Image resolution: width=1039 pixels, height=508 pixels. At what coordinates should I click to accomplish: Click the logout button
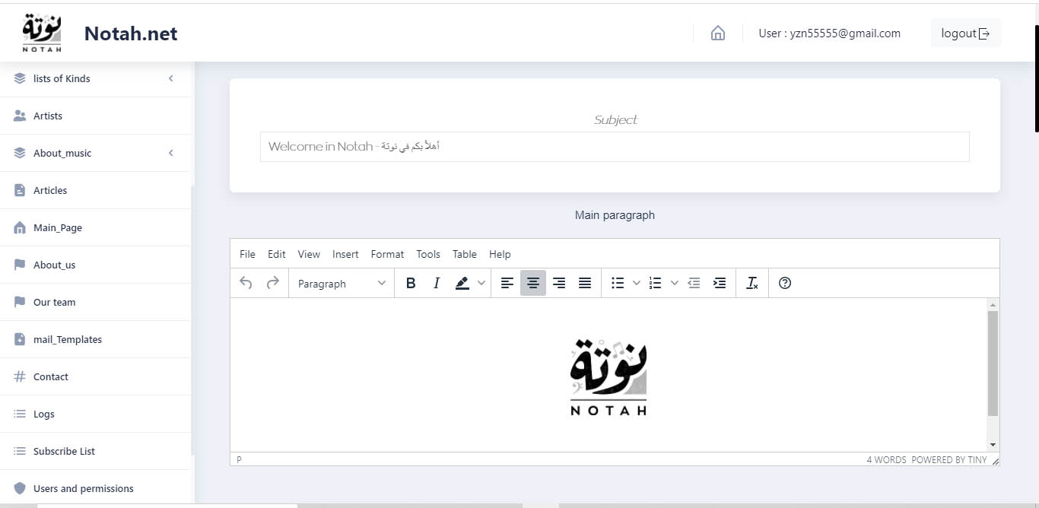(x=965, y=33)
